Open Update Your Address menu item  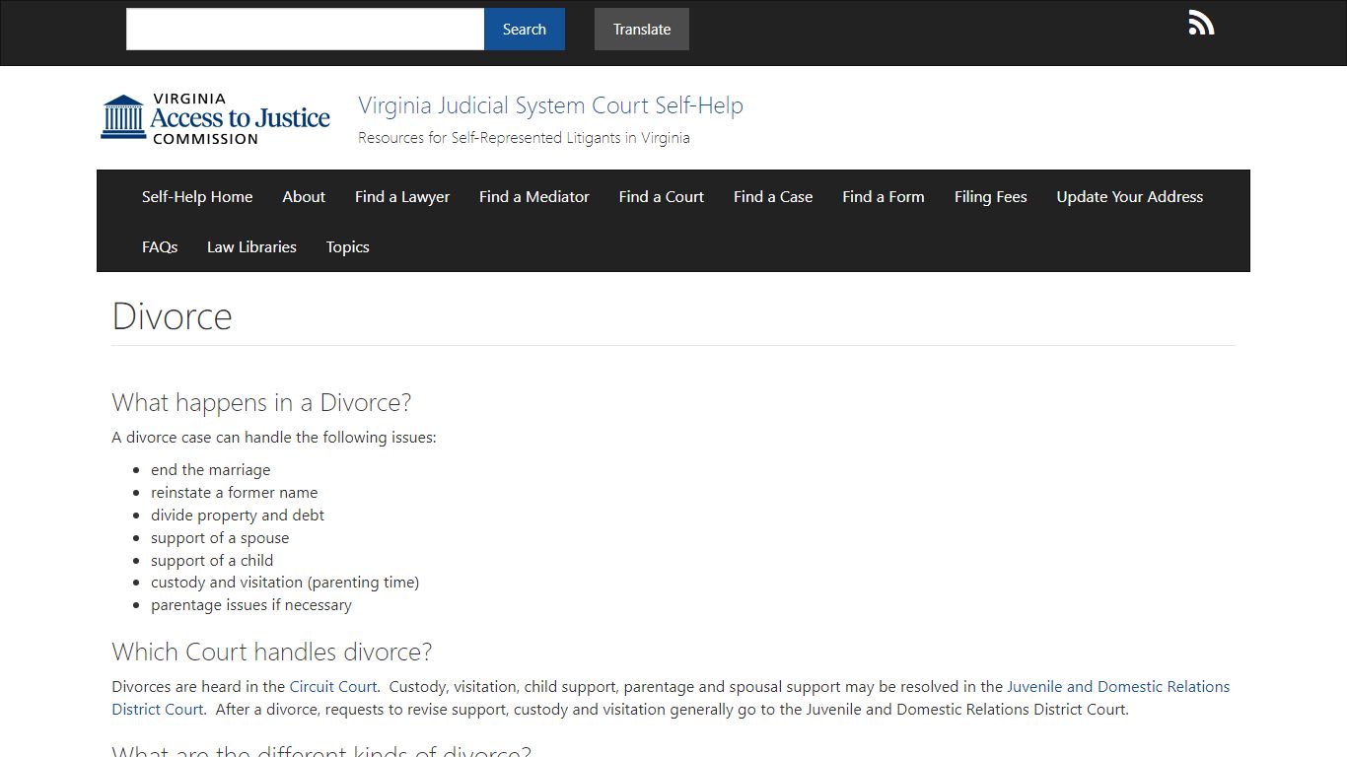point(1130,196)
